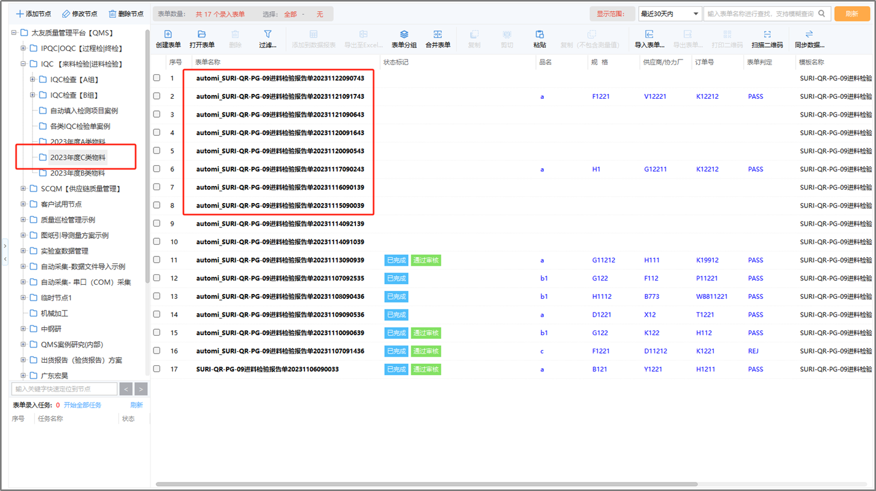876x491 pixels.
Task: Click the 过滤 filter funnel icon
Action: (x=267, y=35)
